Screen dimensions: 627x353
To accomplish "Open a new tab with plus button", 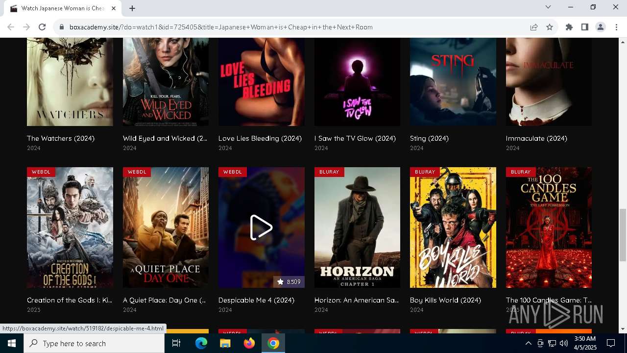I will point(132,8).
